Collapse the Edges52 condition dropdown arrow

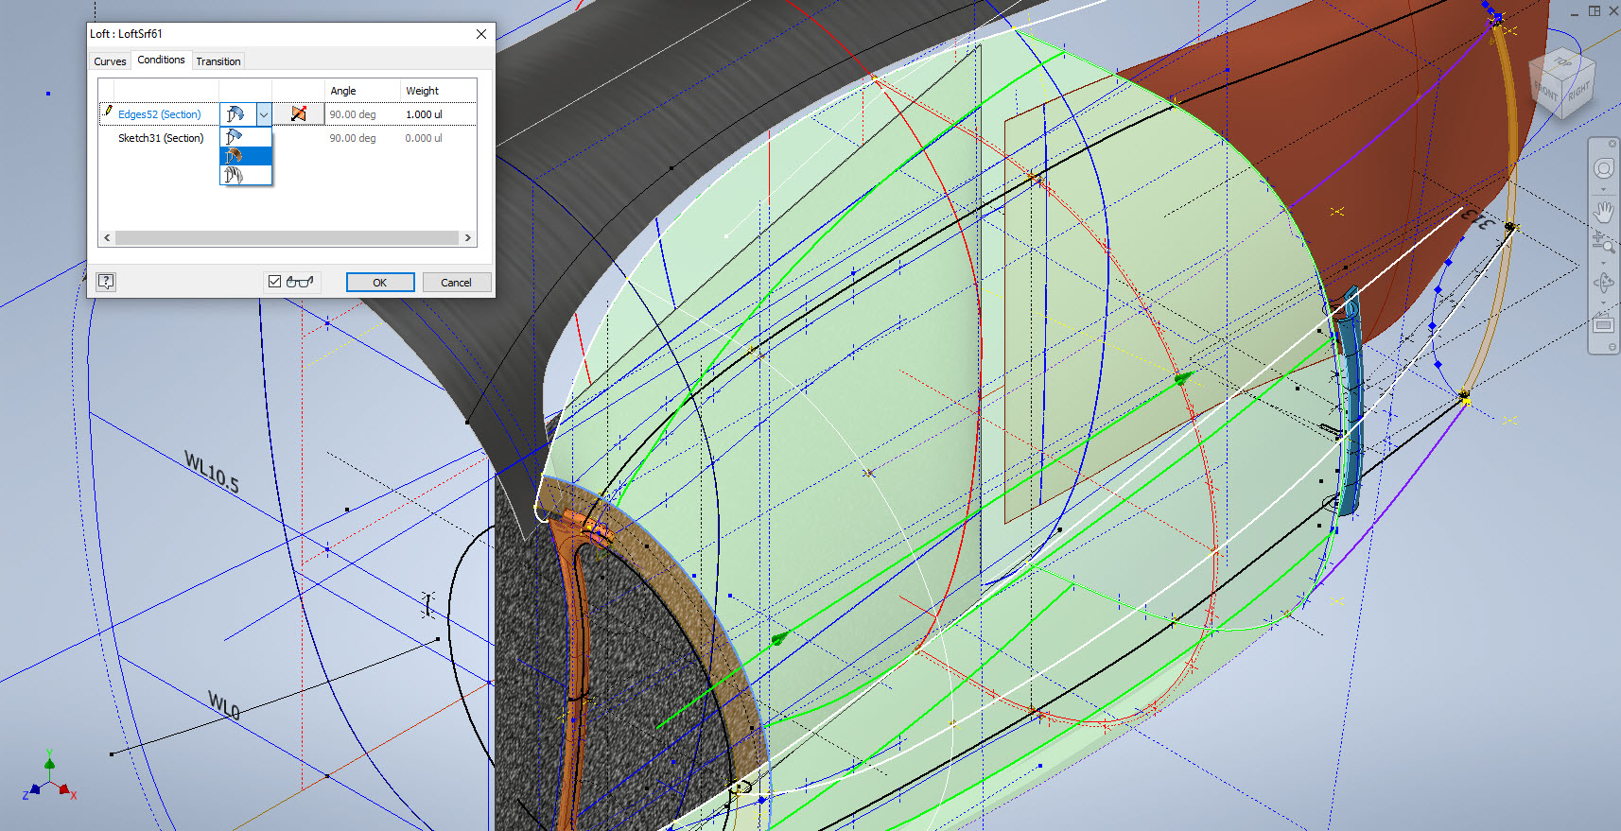coord(264,114)
